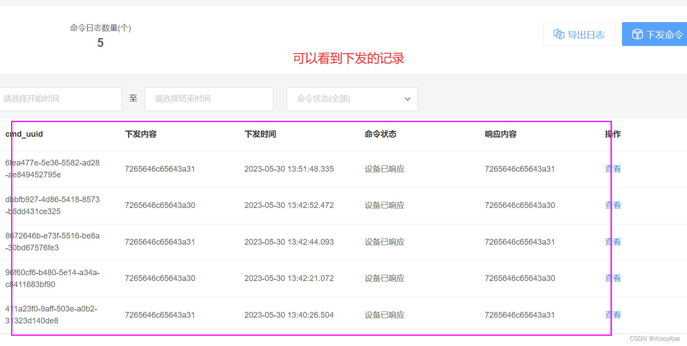The width and height of the screenshot is (687, 346).
Task: Click 查看 for the 13:42:52.472 row
Action: [x=613, y=205]
